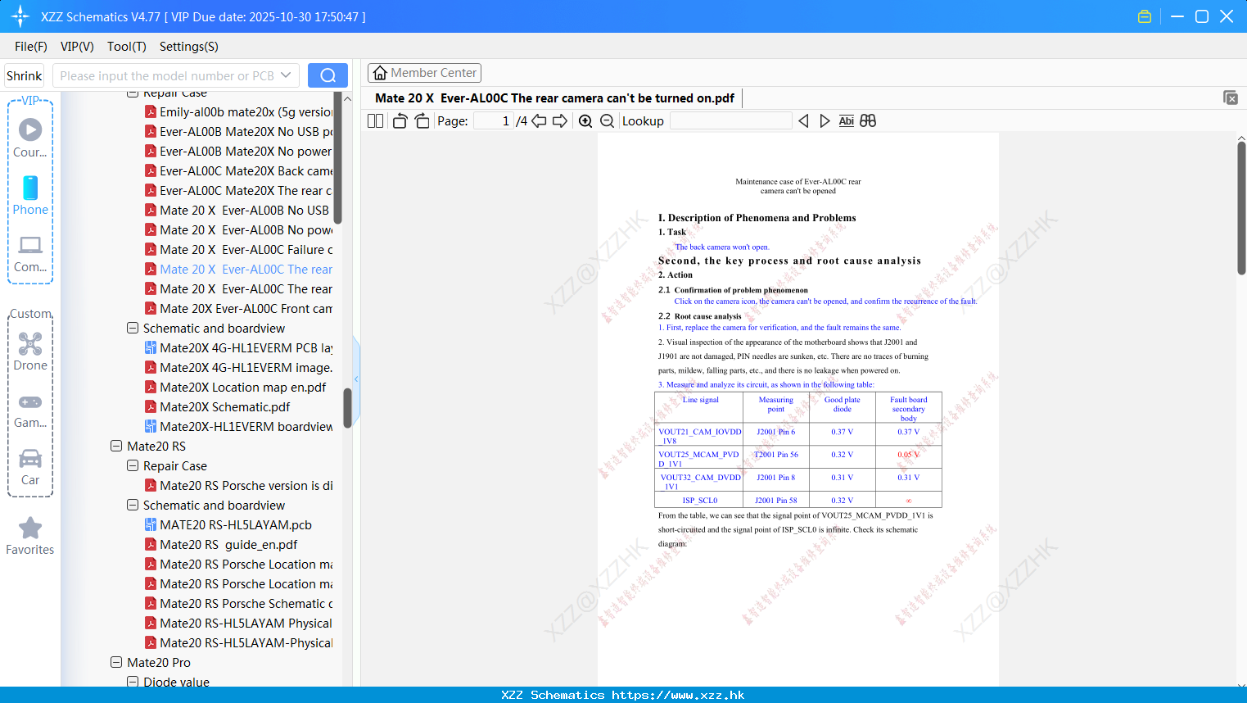The image size is (1247, 703).
Task: Collapse Mate20 RS Repair Case folder
Action: coord(133,466)
